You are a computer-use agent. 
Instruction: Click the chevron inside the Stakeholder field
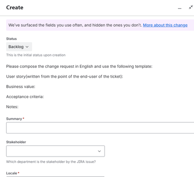99,151
